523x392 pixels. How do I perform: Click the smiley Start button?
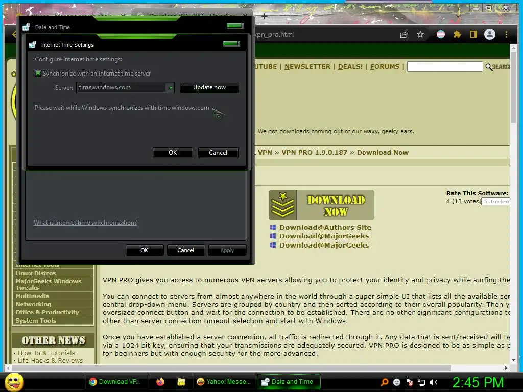pos(14,382)
